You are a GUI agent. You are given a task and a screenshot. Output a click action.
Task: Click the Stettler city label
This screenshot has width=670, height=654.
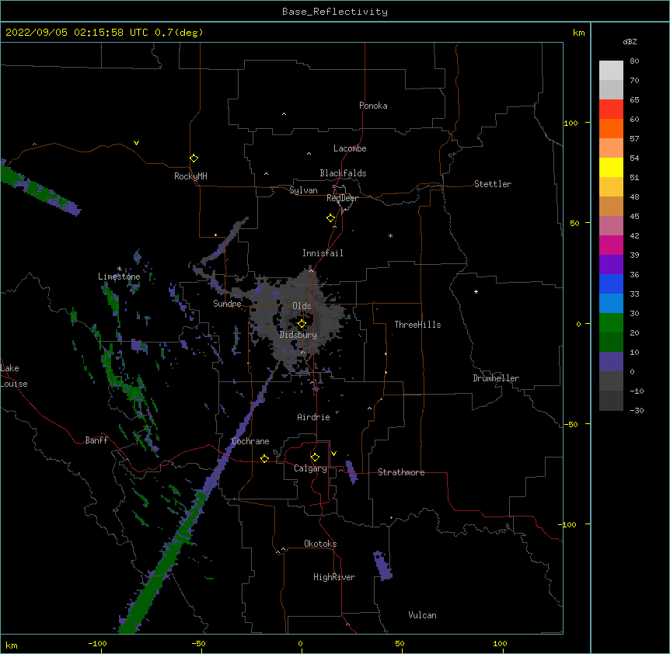[492, 184]
